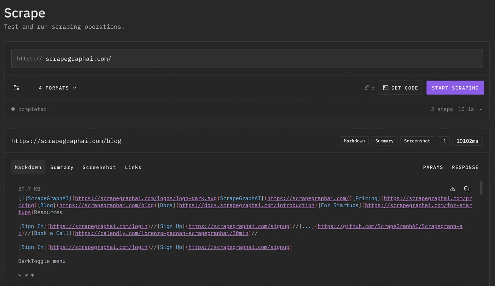Switch to the Links tab
The image size is (495, 286).
click(133, 167)
